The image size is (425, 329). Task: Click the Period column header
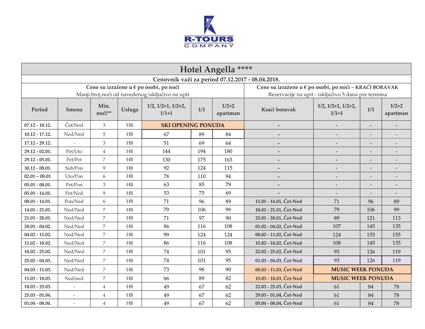tap(40, 109)
